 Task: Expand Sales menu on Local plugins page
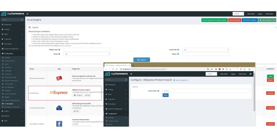[12, 34]
